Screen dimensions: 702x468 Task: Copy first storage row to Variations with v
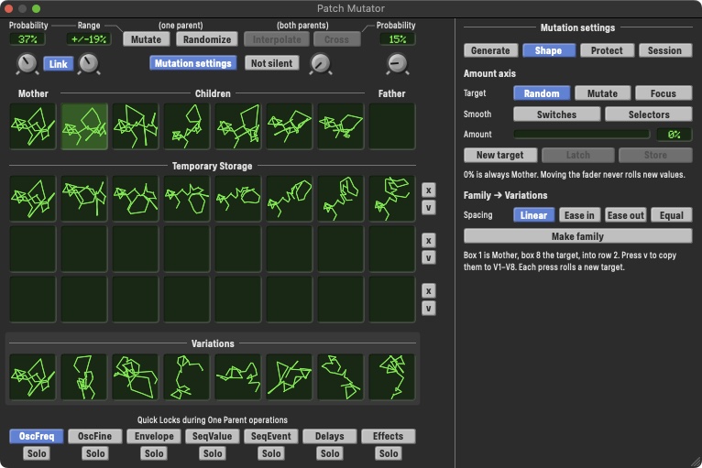429,208
